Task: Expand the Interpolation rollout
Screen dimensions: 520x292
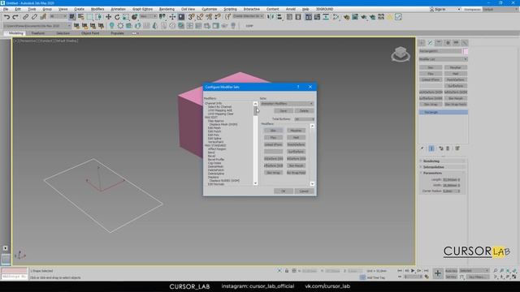Action: click(442, 167)
